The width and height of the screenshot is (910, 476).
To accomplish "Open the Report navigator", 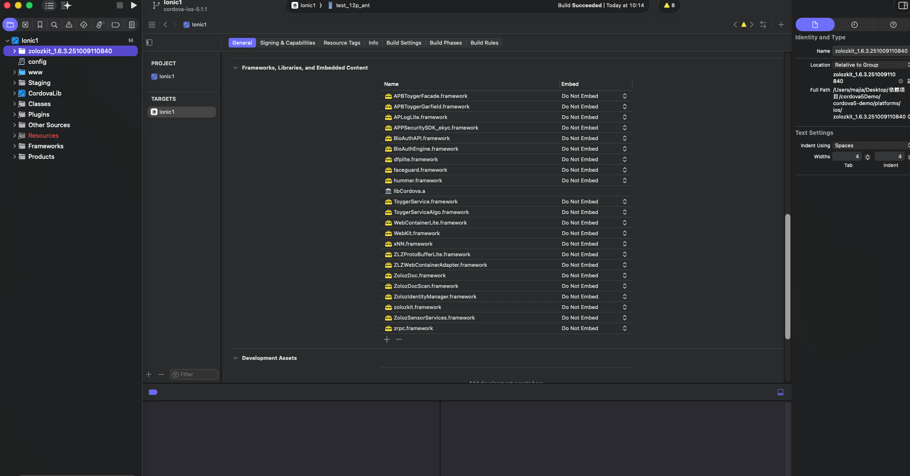I will [131, 24].
